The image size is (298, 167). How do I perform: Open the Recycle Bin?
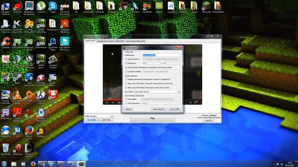[6, 149]
